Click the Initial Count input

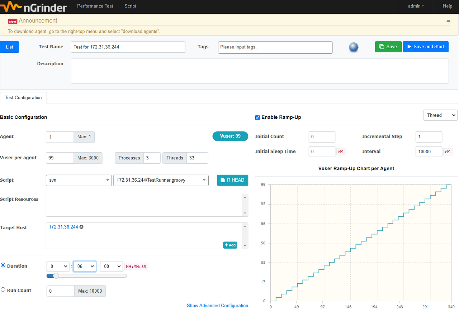322,137
